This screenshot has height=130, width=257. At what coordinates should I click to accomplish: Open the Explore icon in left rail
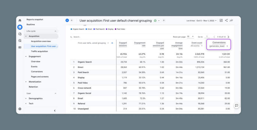pos(20,34)
